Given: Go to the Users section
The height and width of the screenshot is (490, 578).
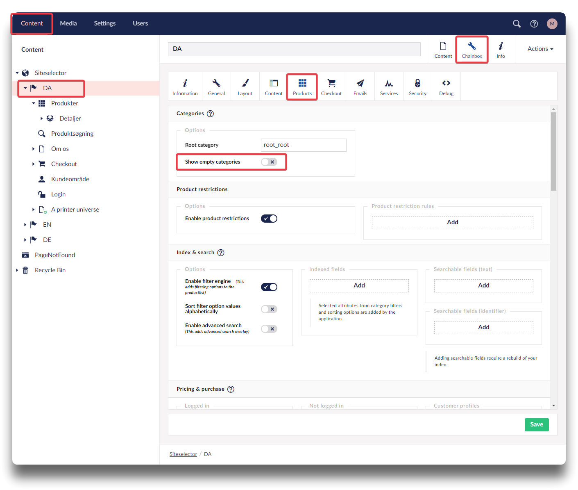Looking at the screenshot, I should (140, 23).
